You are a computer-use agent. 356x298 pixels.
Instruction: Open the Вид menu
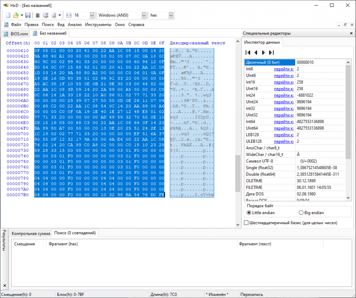pyautogui.click(x=61, y=25)
